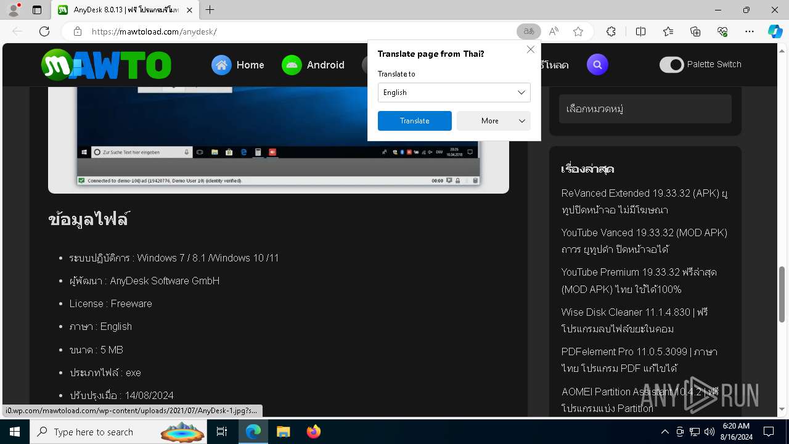Open Extensions puzzle icon
The width and height of the screenshot is (789, 444).
[x=611, y=31]
